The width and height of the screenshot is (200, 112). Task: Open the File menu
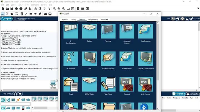pyautogui.click(x=2, y=5)
